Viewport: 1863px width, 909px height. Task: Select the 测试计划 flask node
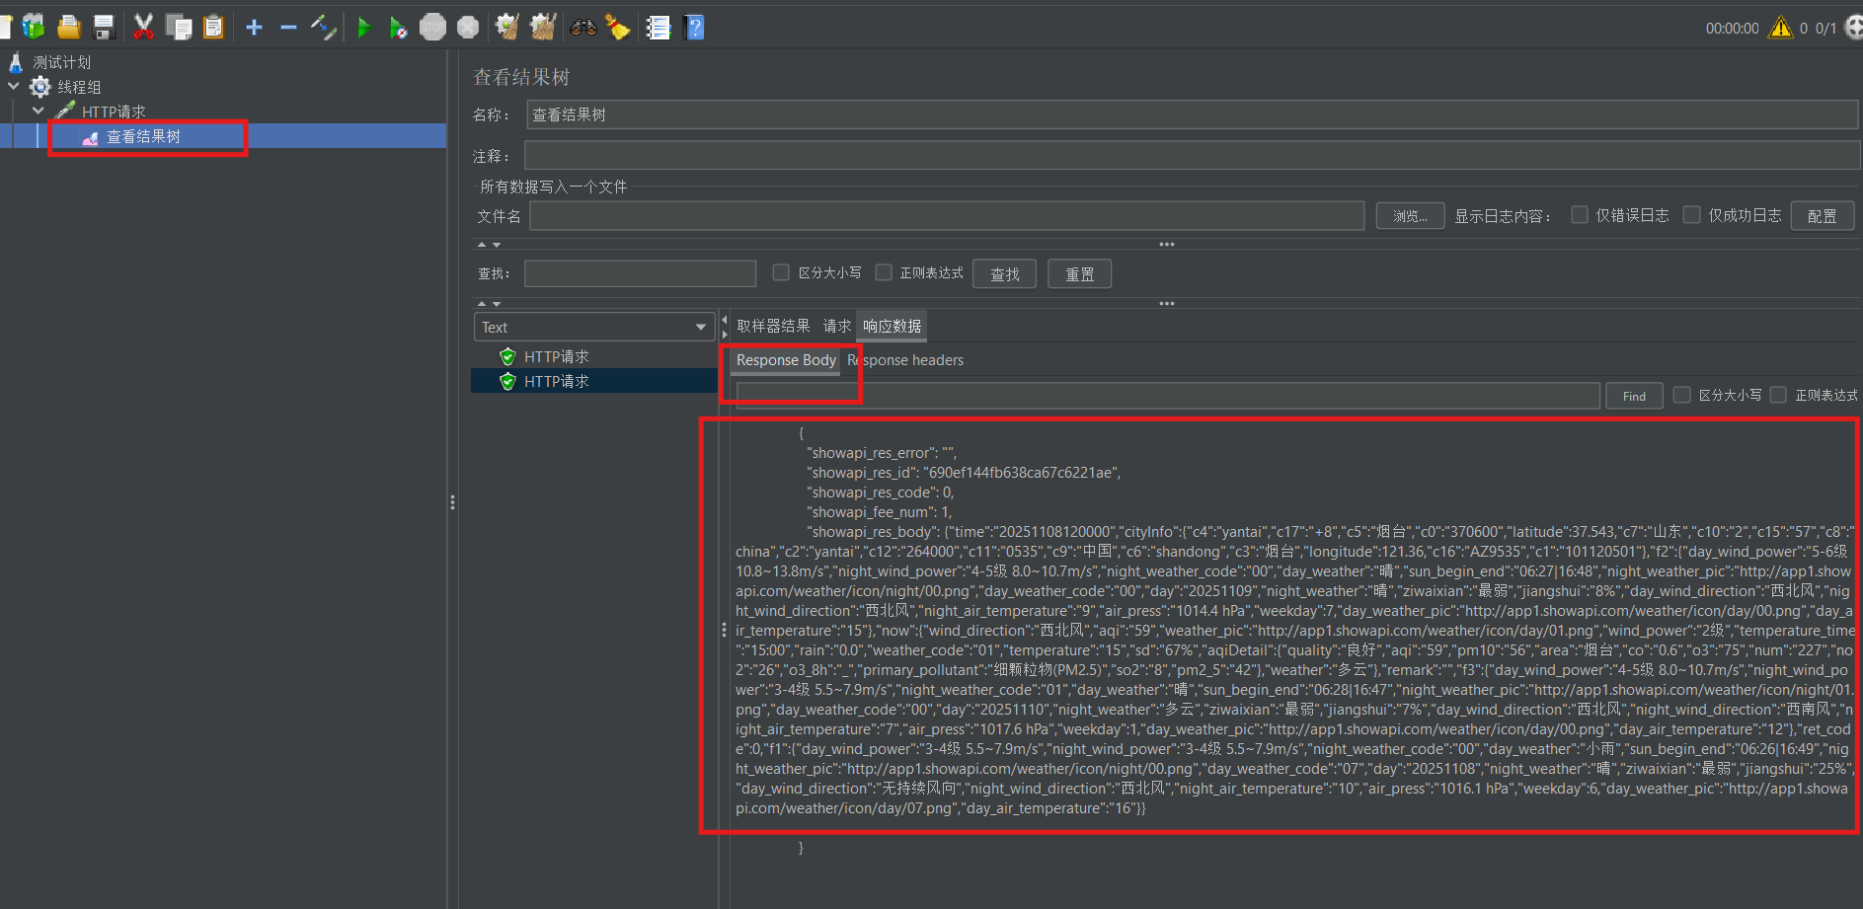(61, 62)
